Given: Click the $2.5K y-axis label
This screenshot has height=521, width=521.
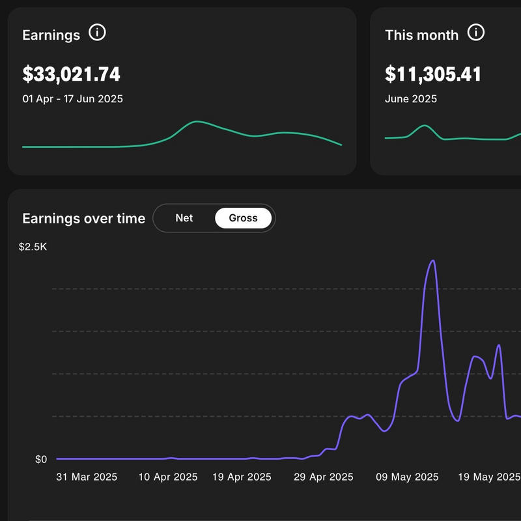Looking at the screenshot, I should [33, 247].
